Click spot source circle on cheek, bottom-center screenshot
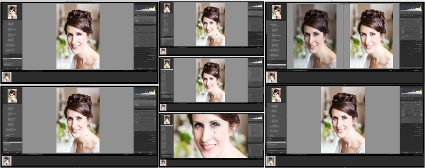The image size is (425, 168). point(221,132)
